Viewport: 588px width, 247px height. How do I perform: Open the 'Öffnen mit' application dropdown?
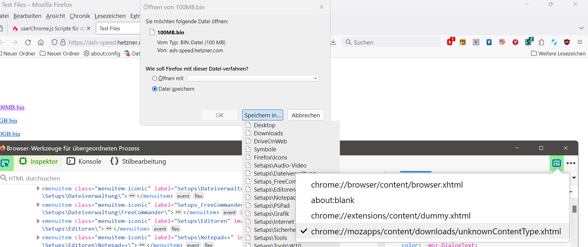click(x=253, y=78)
